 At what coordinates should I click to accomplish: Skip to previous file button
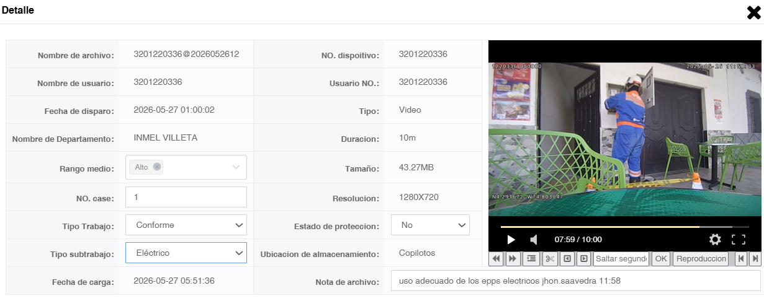pyautogui.click(x=741, y=258)
